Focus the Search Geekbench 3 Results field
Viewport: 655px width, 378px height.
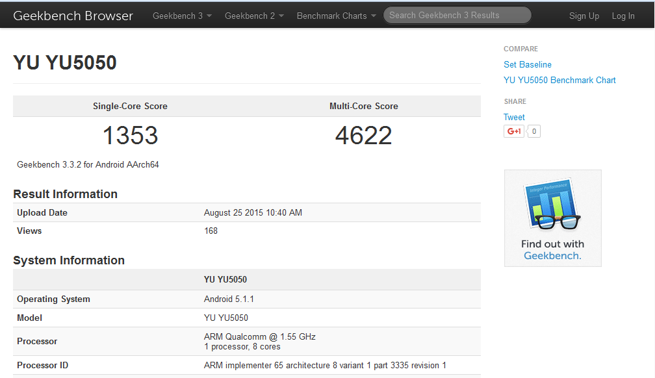pos(457,15)
